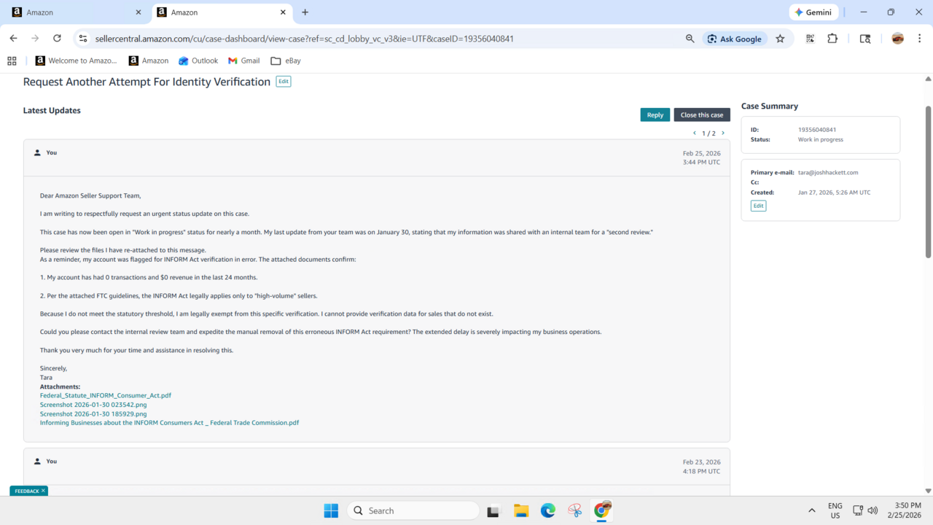Click the scrollbar down arrow
Image resolution: width=933 pixels, height=525 pixels.
point(928,491)
